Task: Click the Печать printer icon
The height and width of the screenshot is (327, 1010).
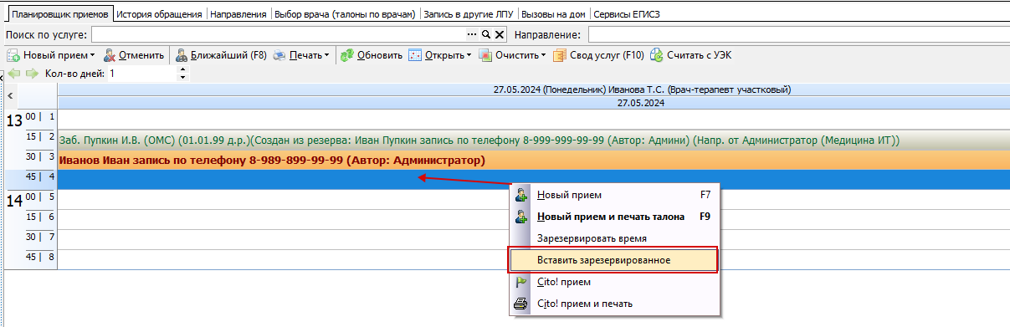Action: [x=279, y=55]
